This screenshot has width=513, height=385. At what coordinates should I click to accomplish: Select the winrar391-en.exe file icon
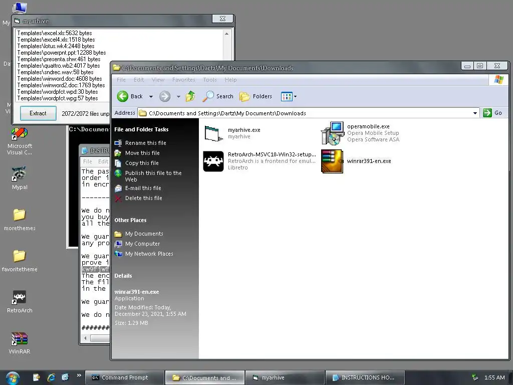333,161
